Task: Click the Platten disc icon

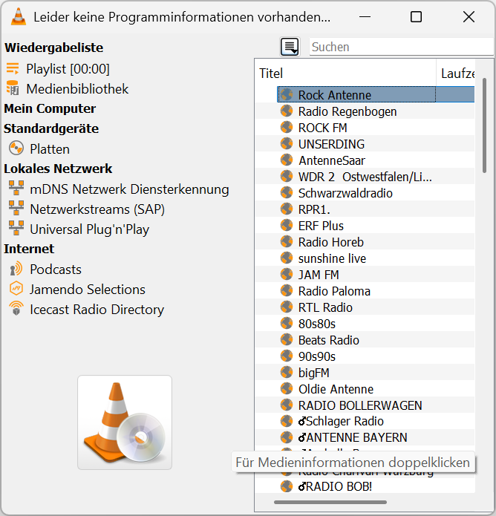Action: (16, 148)
